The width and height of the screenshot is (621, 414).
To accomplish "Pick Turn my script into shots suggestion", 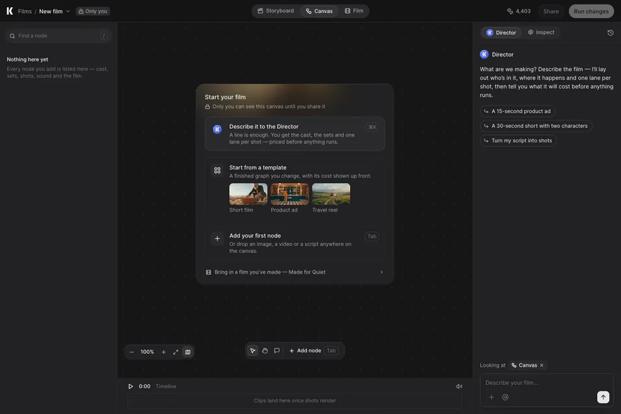I will coord(518,140).
